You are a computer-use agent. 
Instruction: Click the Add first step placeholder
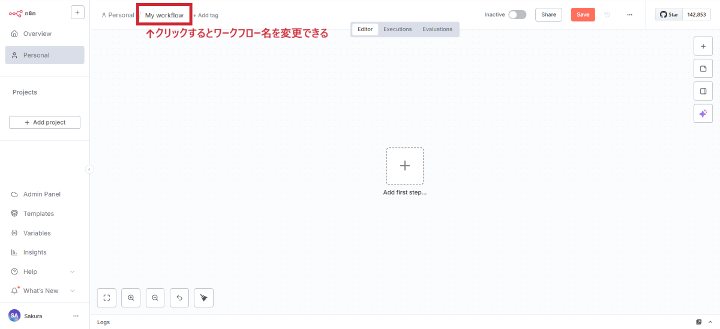405,166
